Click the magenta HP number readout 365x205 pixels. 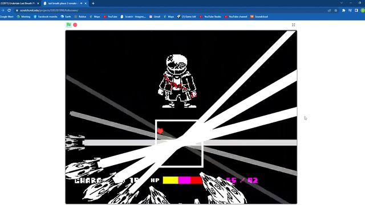tap(242, 181)
